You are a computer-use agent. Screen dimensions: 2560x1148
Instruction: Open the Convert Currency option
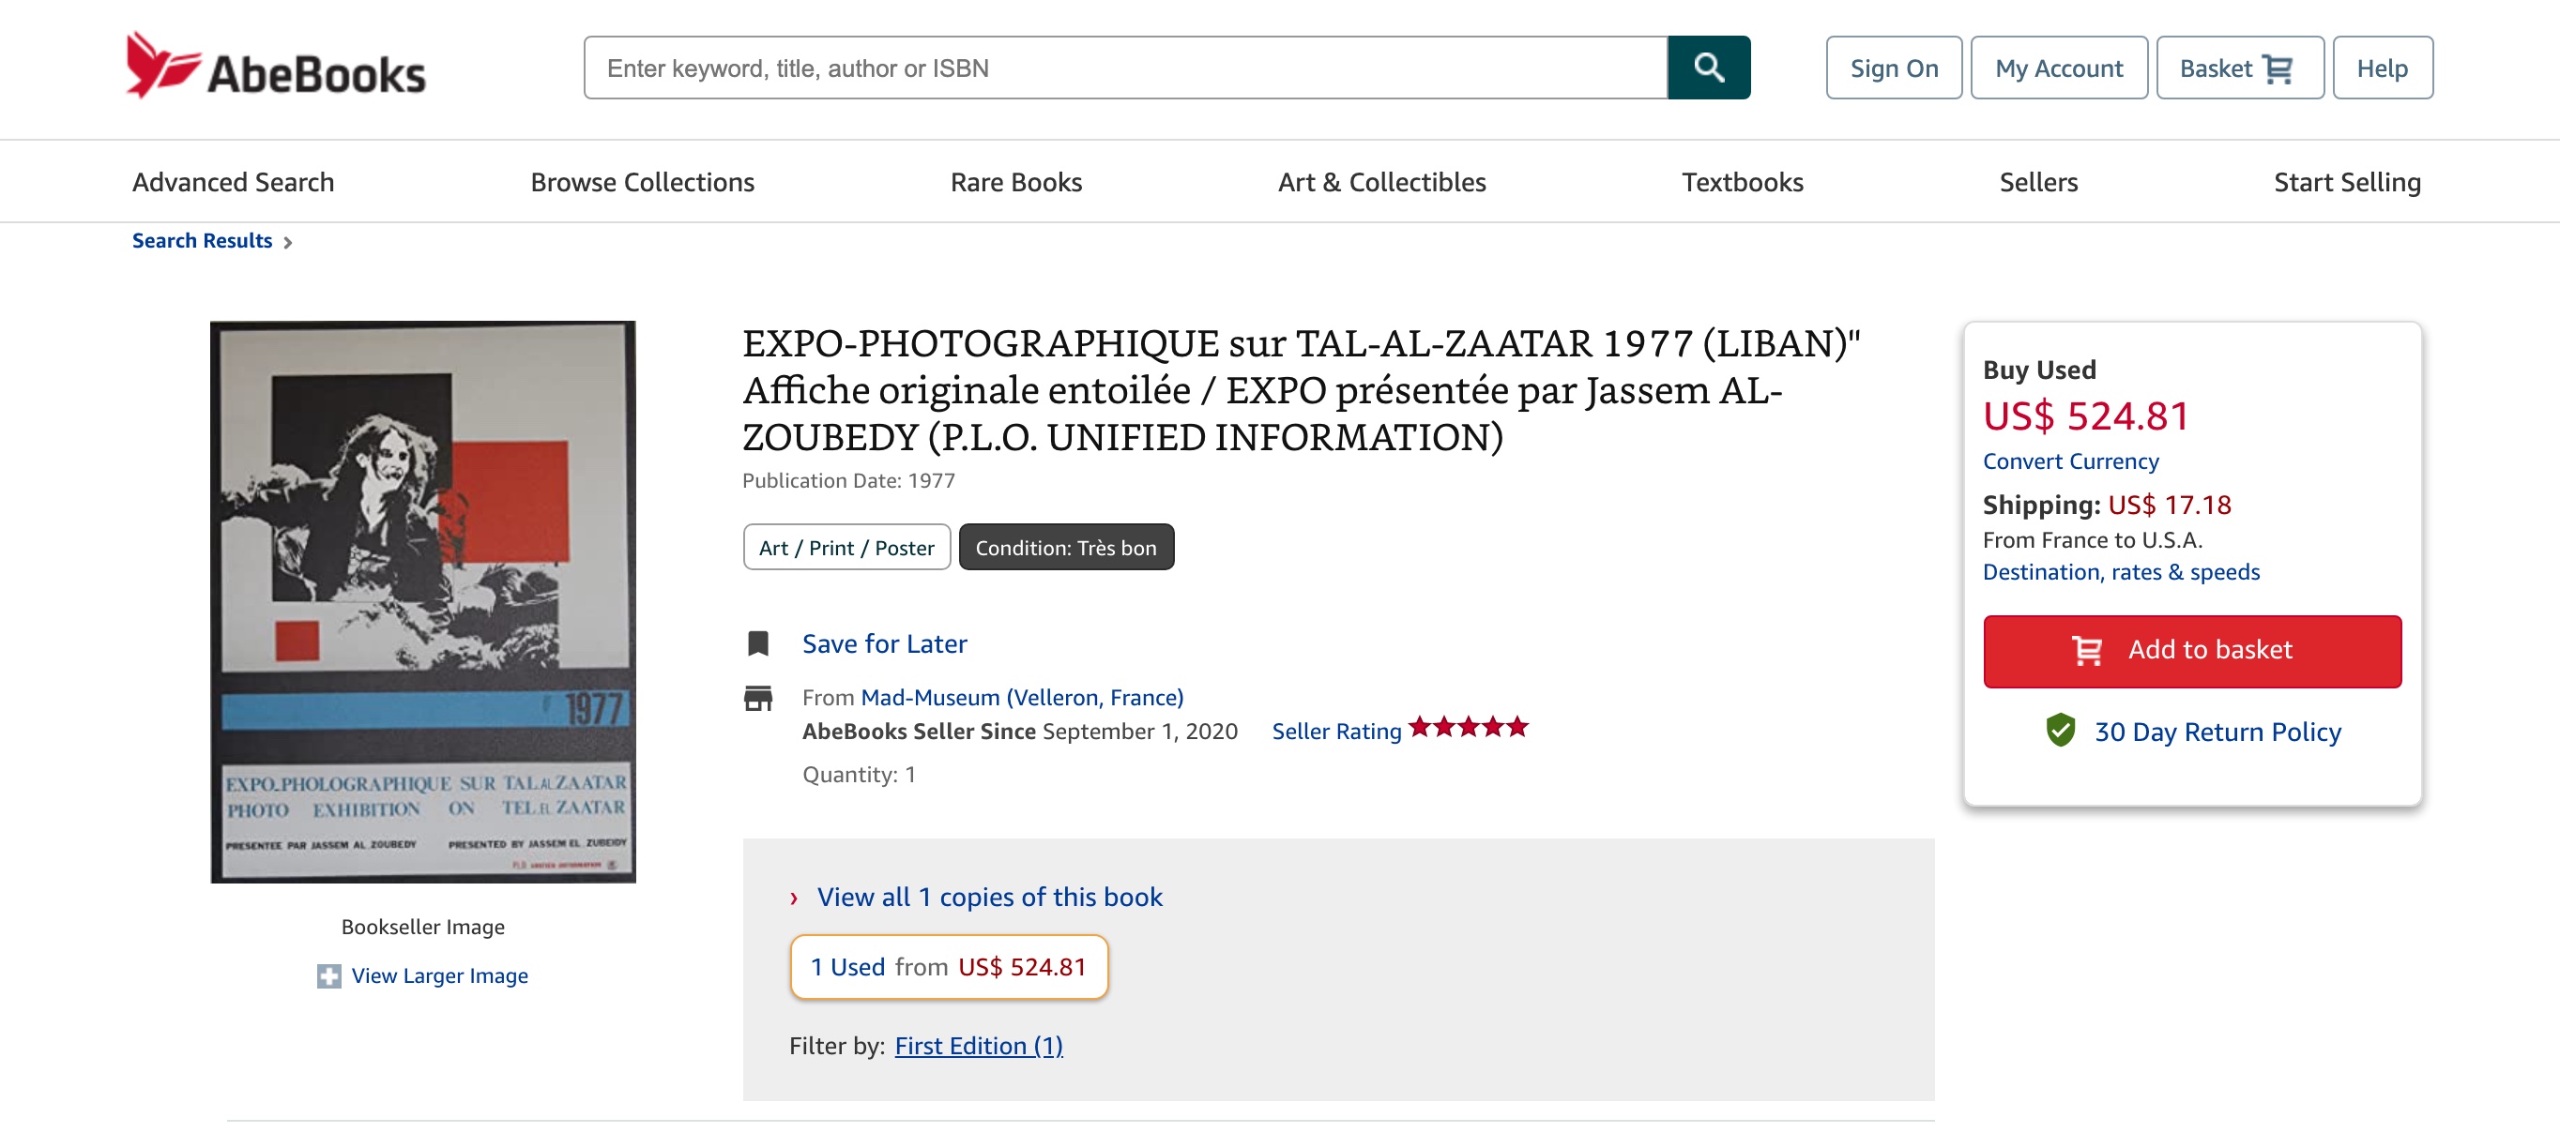tap(2070, 461)
